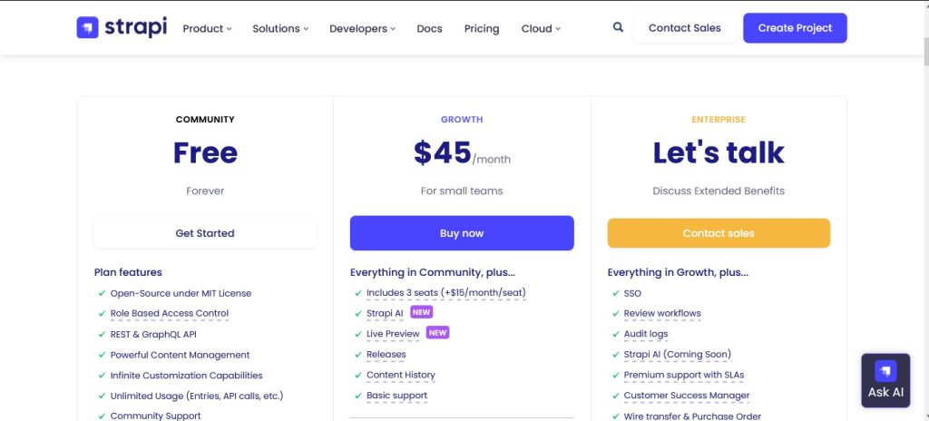Click Premium support with SLAs feature
Image resolution: width=929 pixels, height=421 pixels.
(x=684, y=375)
